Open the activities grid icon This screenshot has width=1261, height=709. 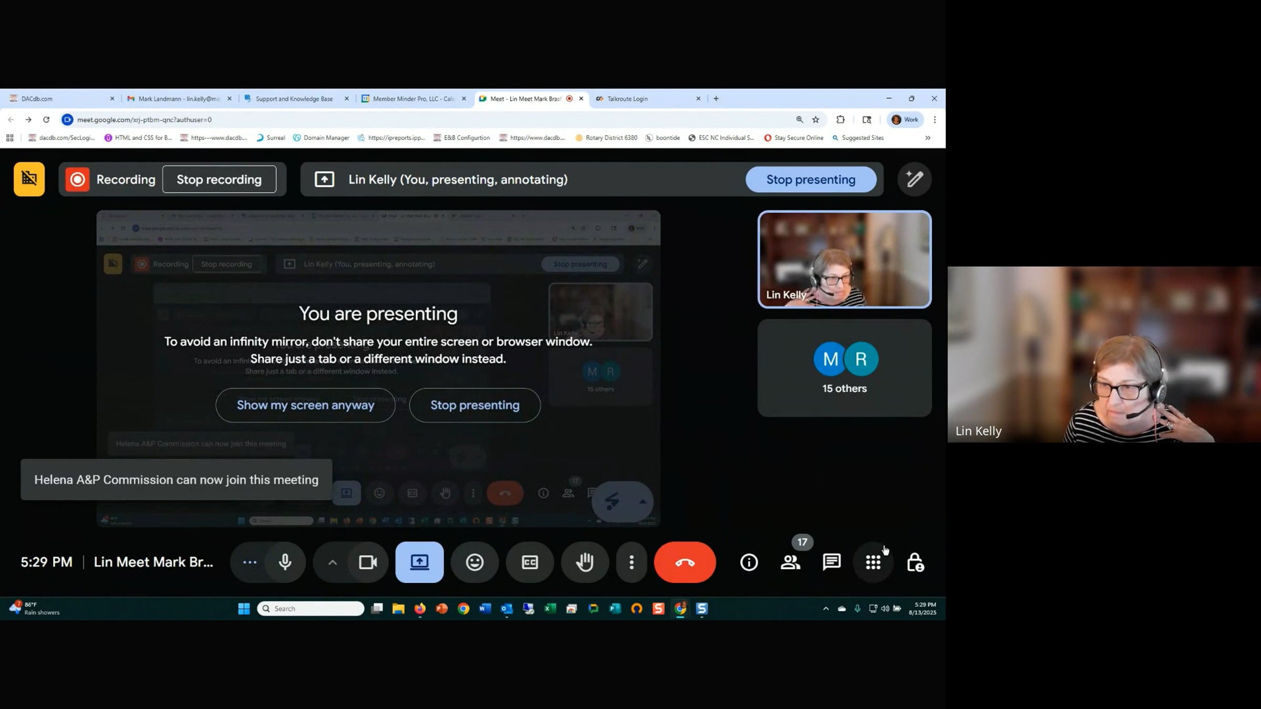(x=873, y=562)
